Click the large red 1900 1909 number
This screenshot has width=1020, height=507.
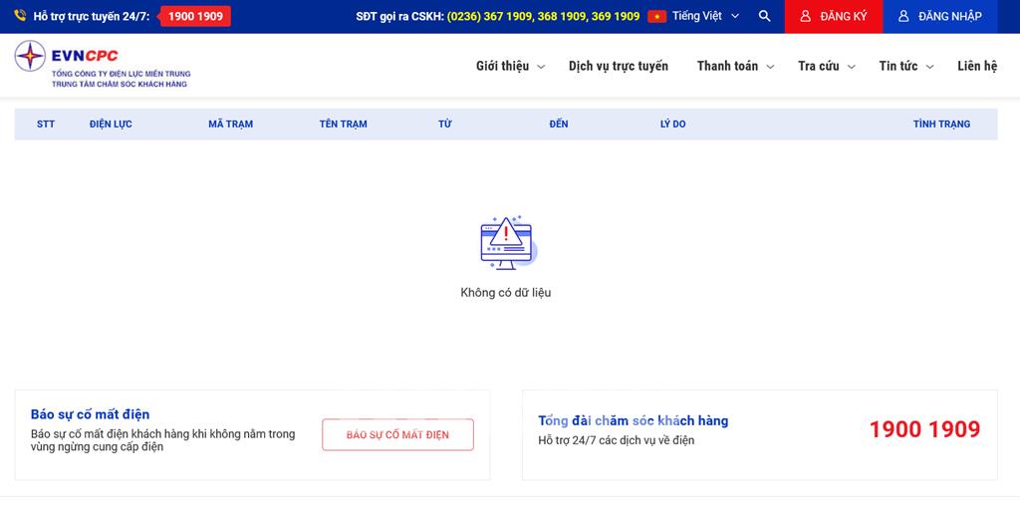click(924, 429)
